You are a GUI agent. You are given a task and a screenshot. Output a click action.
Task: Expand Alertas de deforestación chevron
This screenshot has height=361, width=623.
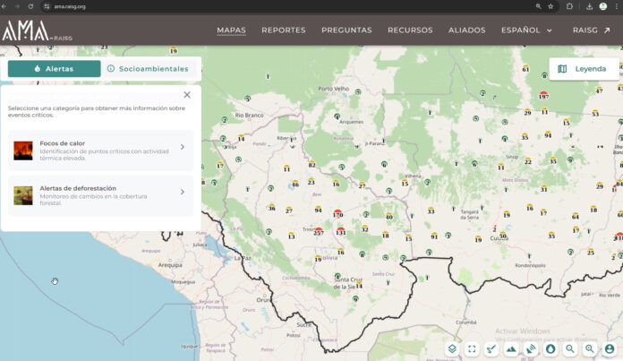(x=183, y=192)
